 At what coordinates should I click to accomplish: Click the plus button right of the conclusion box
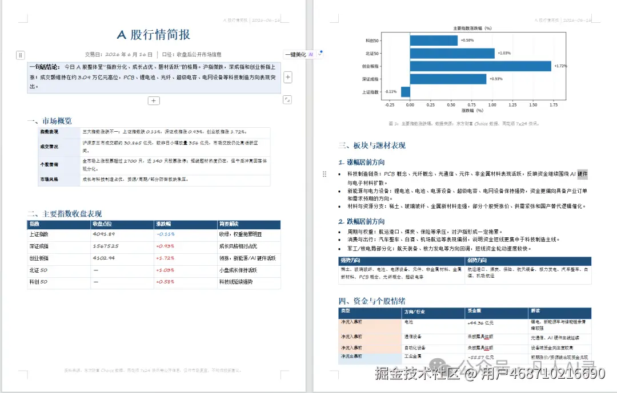coord(287,77)
